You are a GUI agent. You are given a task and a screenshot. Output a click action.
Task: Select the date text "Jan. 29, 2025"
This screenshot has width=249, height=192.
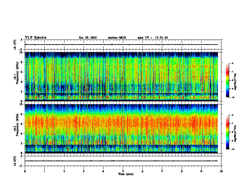88,38
